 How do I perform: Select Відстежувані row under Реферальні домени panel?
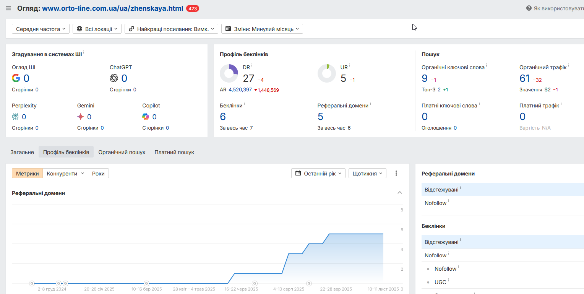click(x=503, y=189)
